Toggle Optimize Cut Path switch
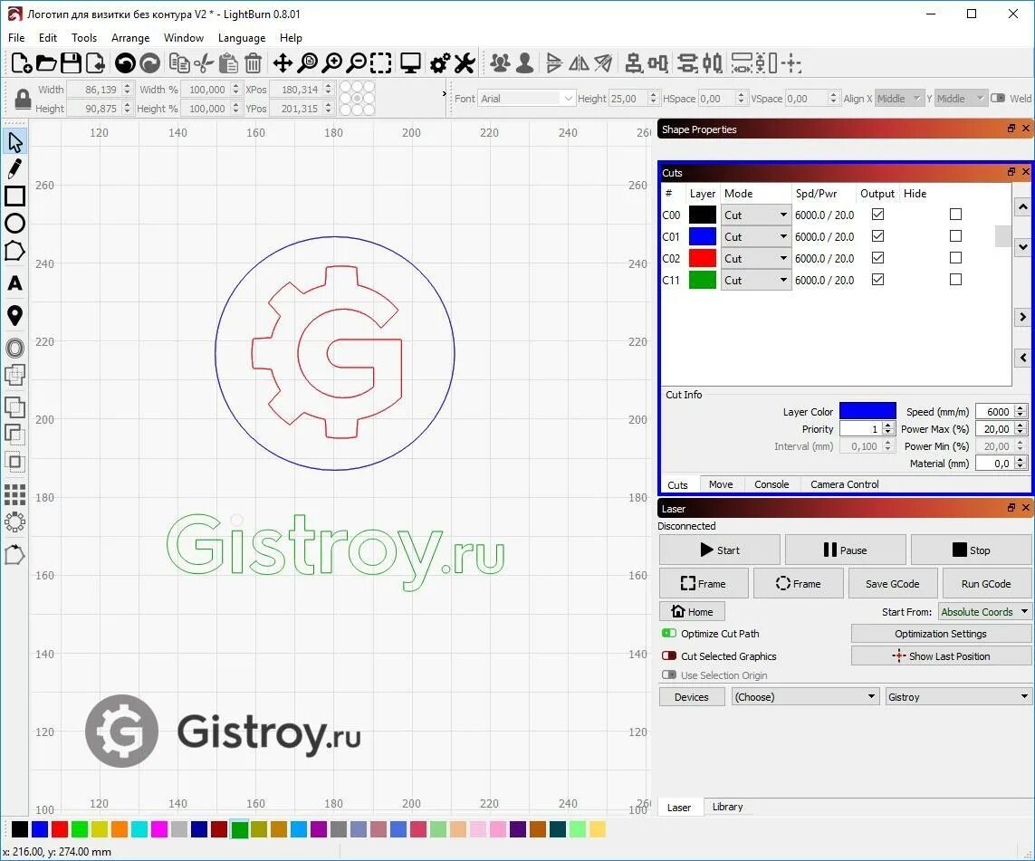The width and height of the screenshot is (1035, 861). coord(668,634)
